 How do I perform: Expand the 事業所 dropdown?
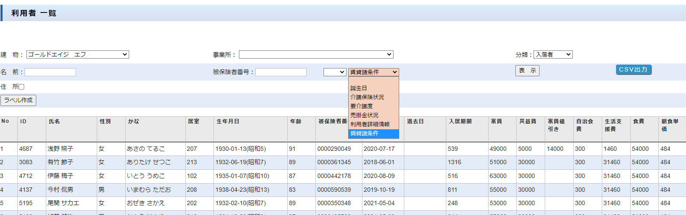tap(316, 55)
